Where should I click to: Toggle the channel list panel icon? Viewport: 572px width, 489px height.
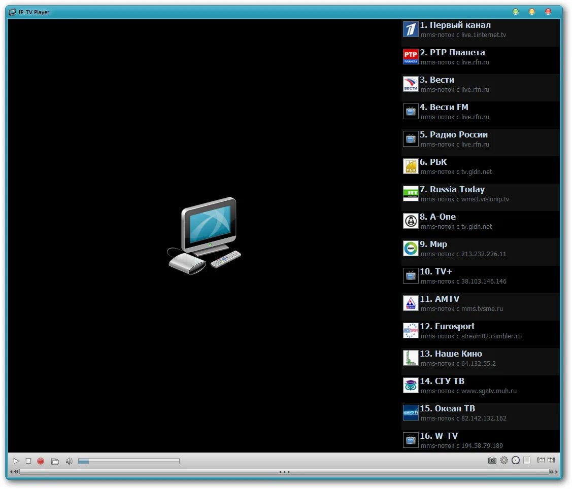527,460
